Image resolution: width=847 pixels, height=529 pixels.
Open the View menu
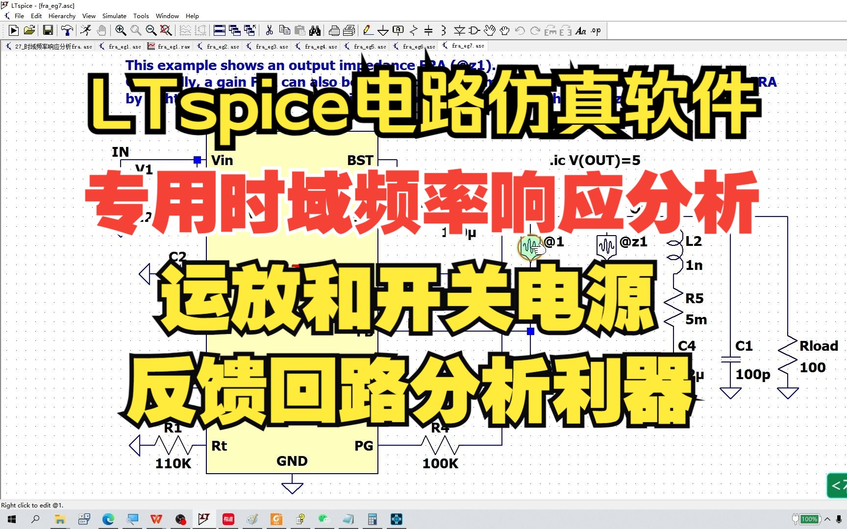[x=89, y=16]
